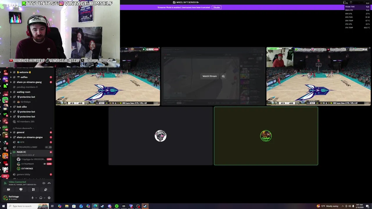Click the red NEW unread indicator
This screenshot has width=372, height=209.
pyautogui.click(x=5, y=176)
